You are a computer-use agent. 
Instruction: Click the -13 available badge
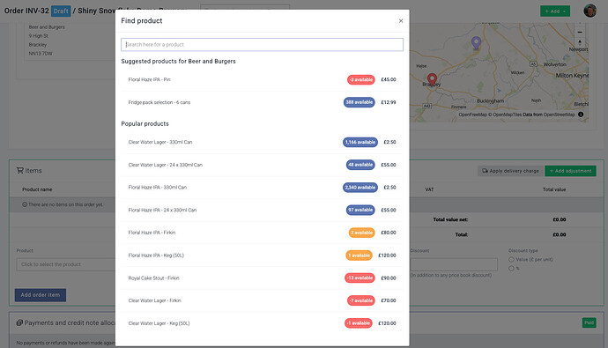coord(360,278)
